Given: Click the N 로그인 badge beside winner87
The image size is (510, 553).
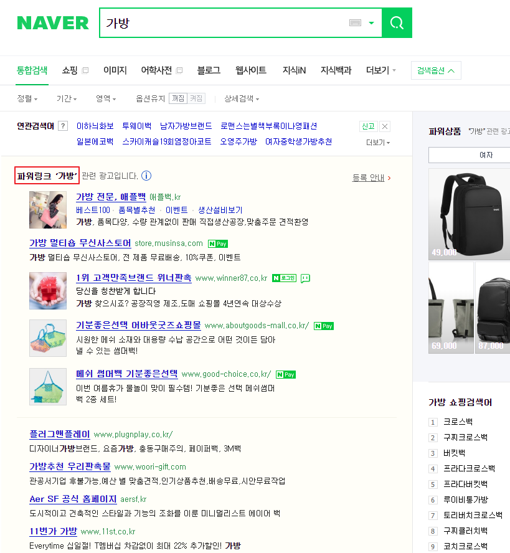Looking at the screenshot, I should click(285, 278).
